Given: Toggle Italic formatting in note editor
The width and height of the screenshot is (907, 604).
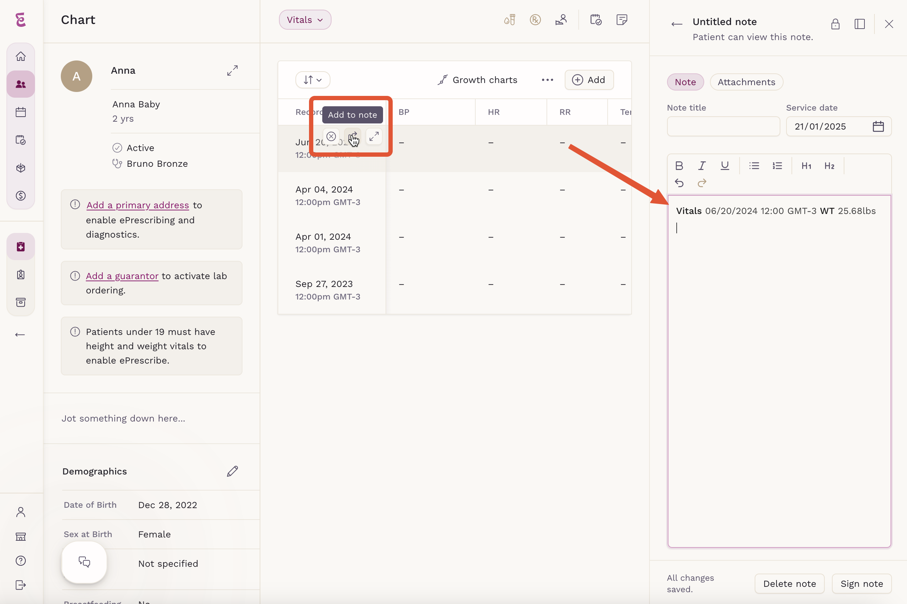Looking at the screenshot, I should [x=702, y=166].
